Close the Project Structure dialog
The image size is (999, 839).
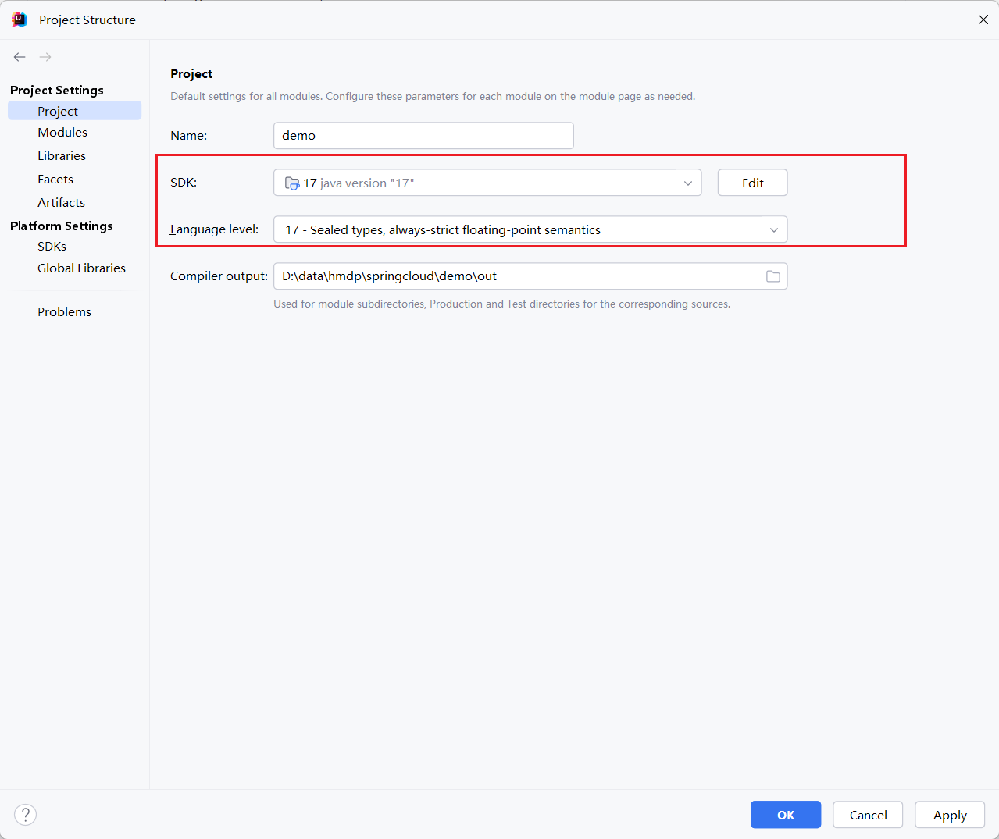click(x=983, y=20)
